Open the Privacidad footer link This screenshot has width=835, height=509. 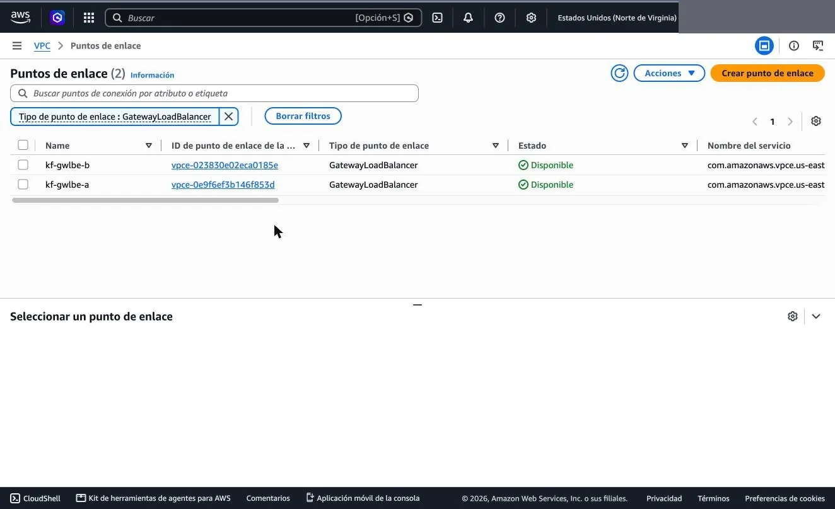pos(664,498)
